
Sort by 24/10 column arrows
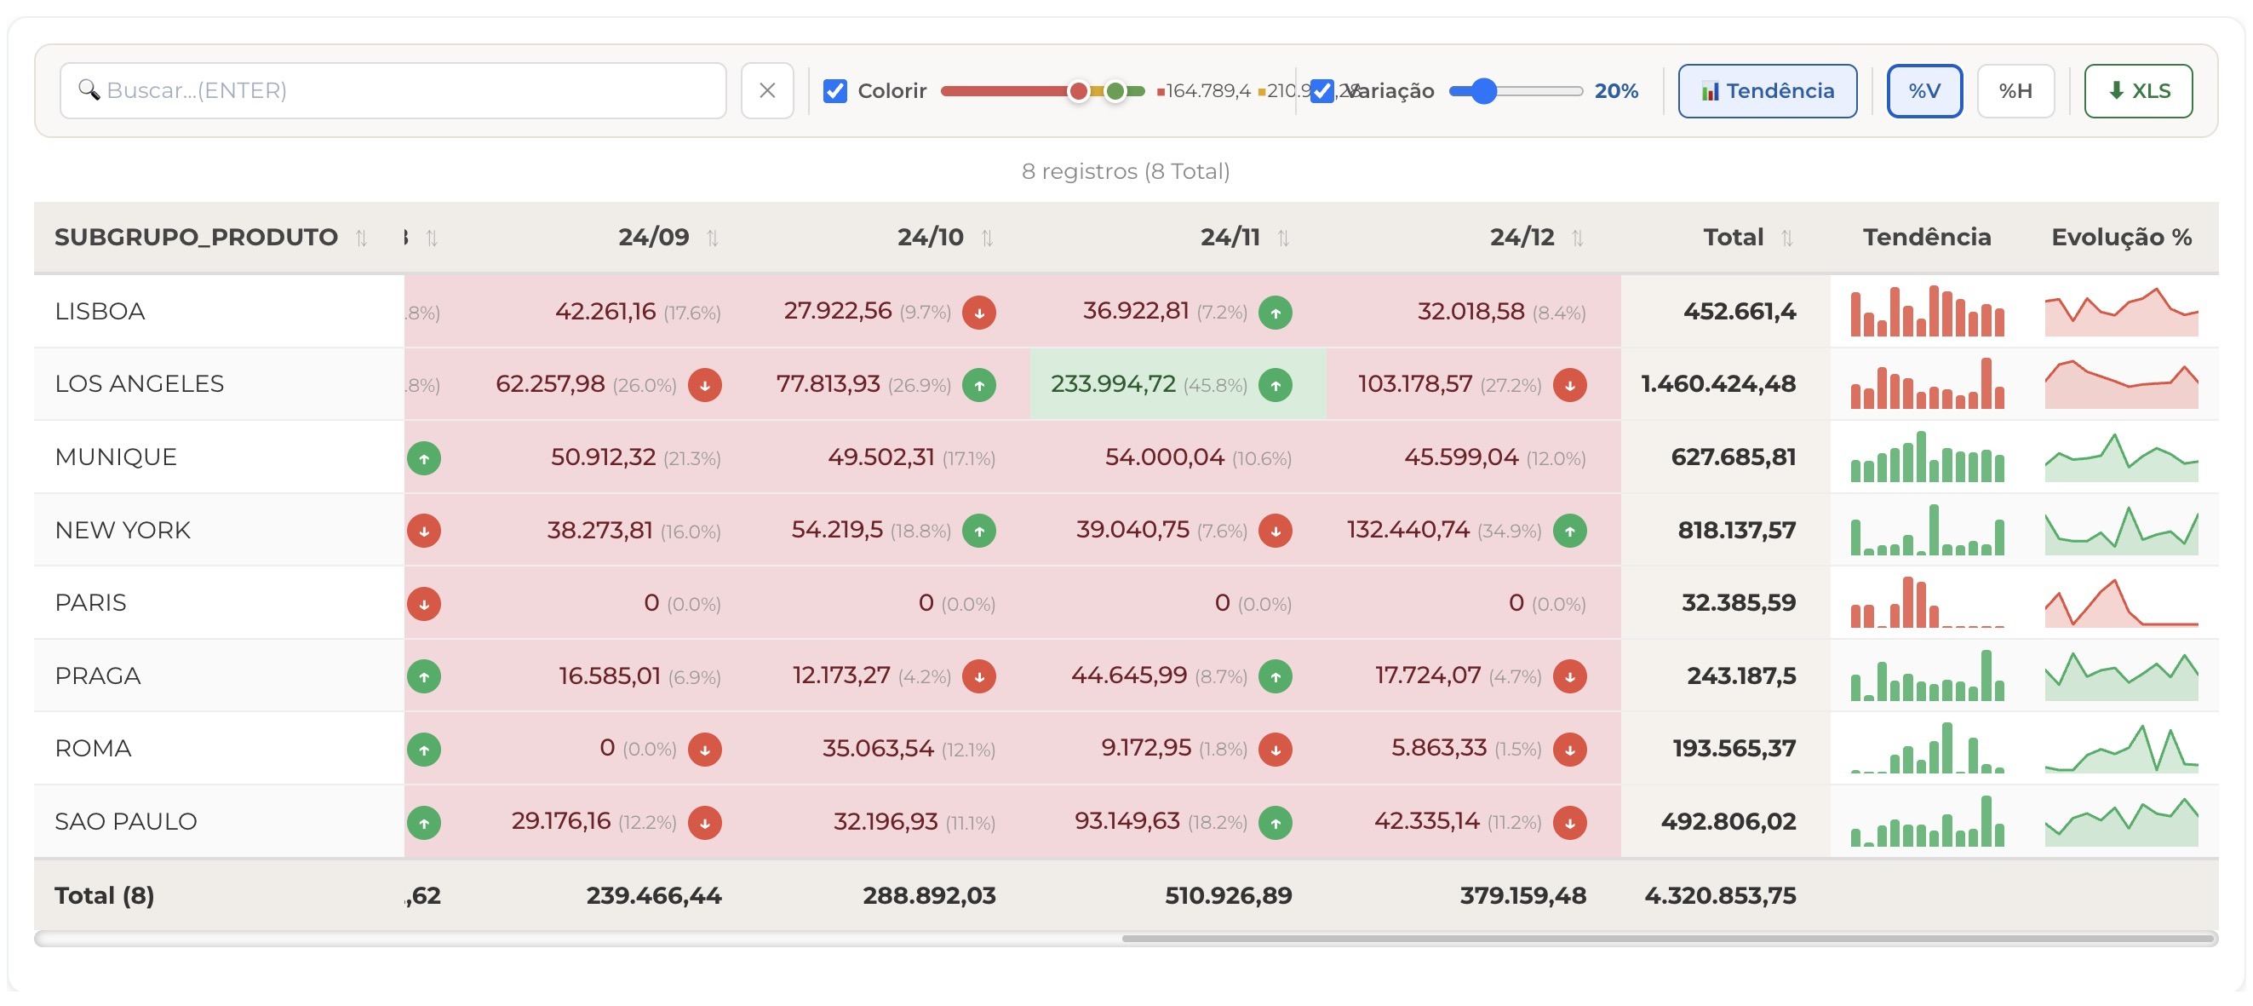(988, 238)
